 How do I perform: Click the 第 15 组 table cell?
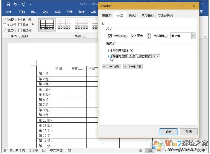click(x=45, y=146)
